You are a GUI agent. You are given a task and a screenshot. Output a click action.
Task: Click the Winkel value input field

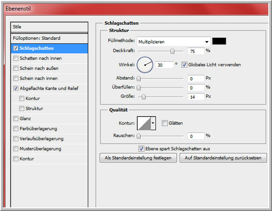tap(164, 65)
